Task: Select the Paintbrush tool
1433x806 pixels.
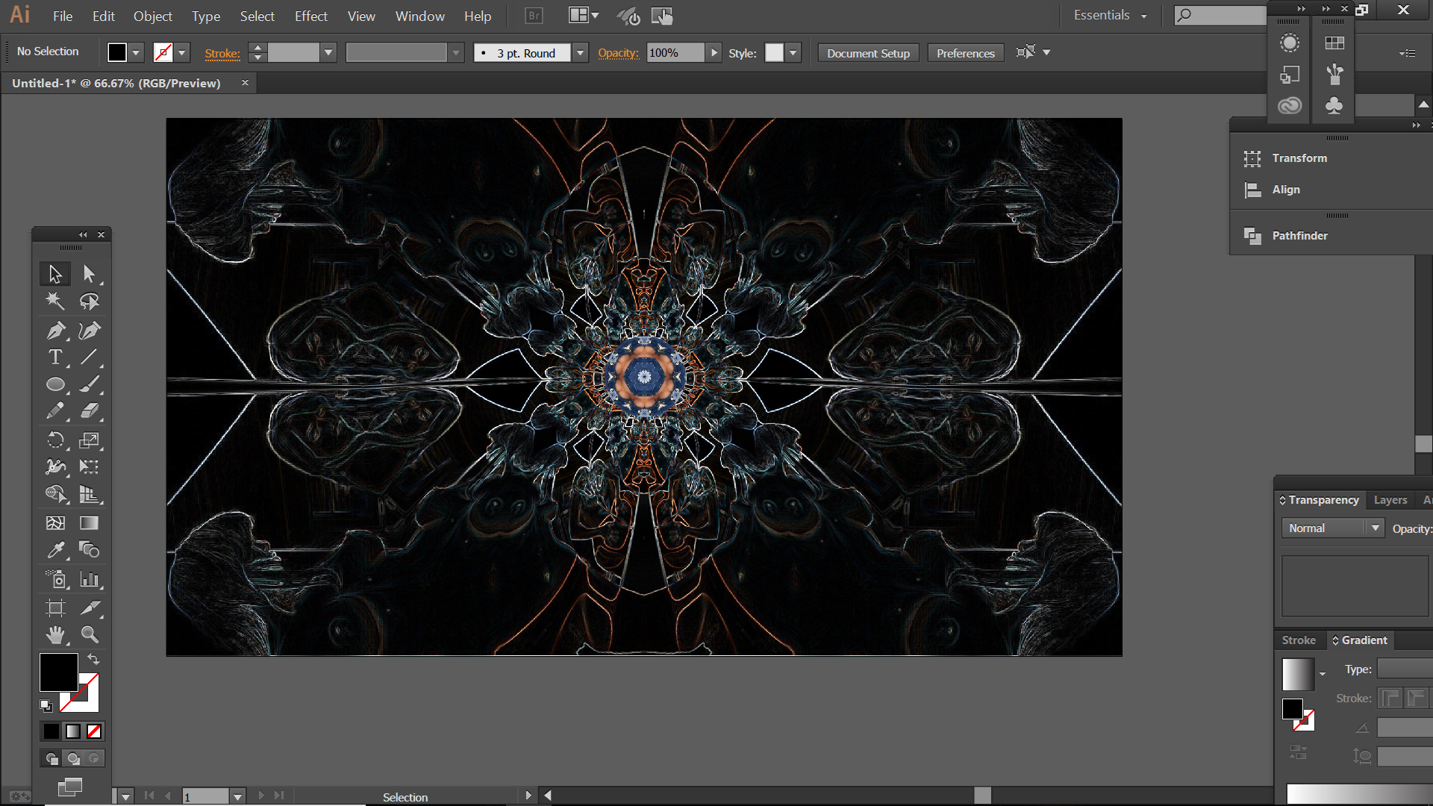Action: [90, 384]
